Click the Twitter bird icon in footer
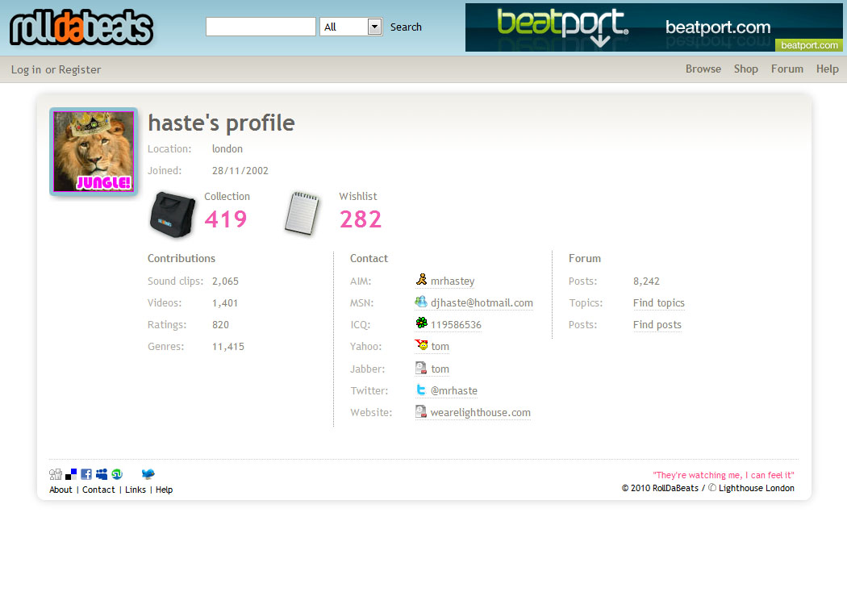The image size is (847, 596). (x=148, y=474)
